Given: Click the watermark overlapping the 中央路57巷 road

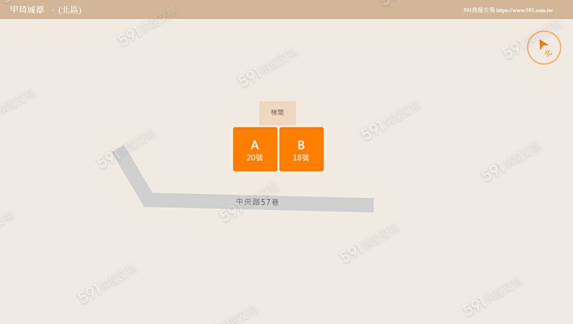Looking at the screenshot, I should coord(248,203).
